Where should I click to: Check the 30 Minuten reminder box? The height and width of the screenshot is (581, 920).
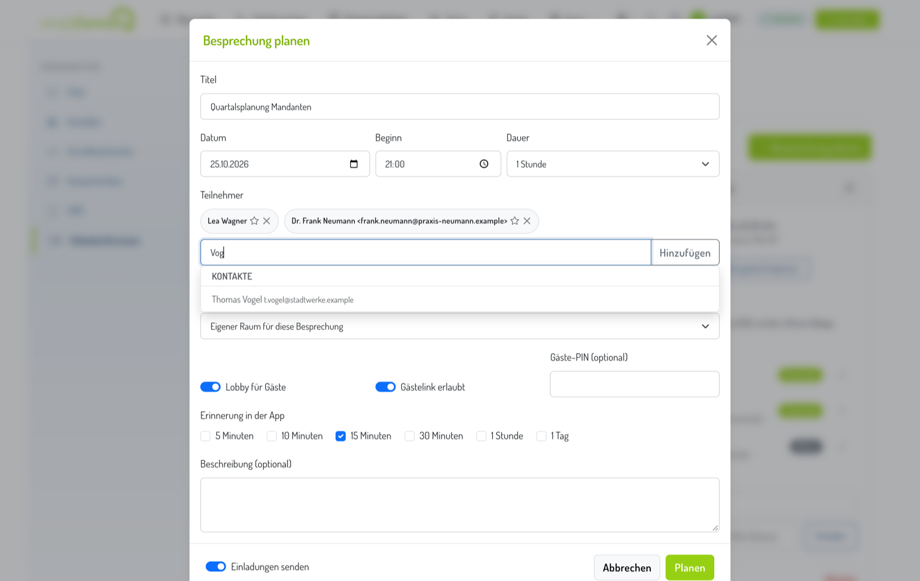(409, 436)
